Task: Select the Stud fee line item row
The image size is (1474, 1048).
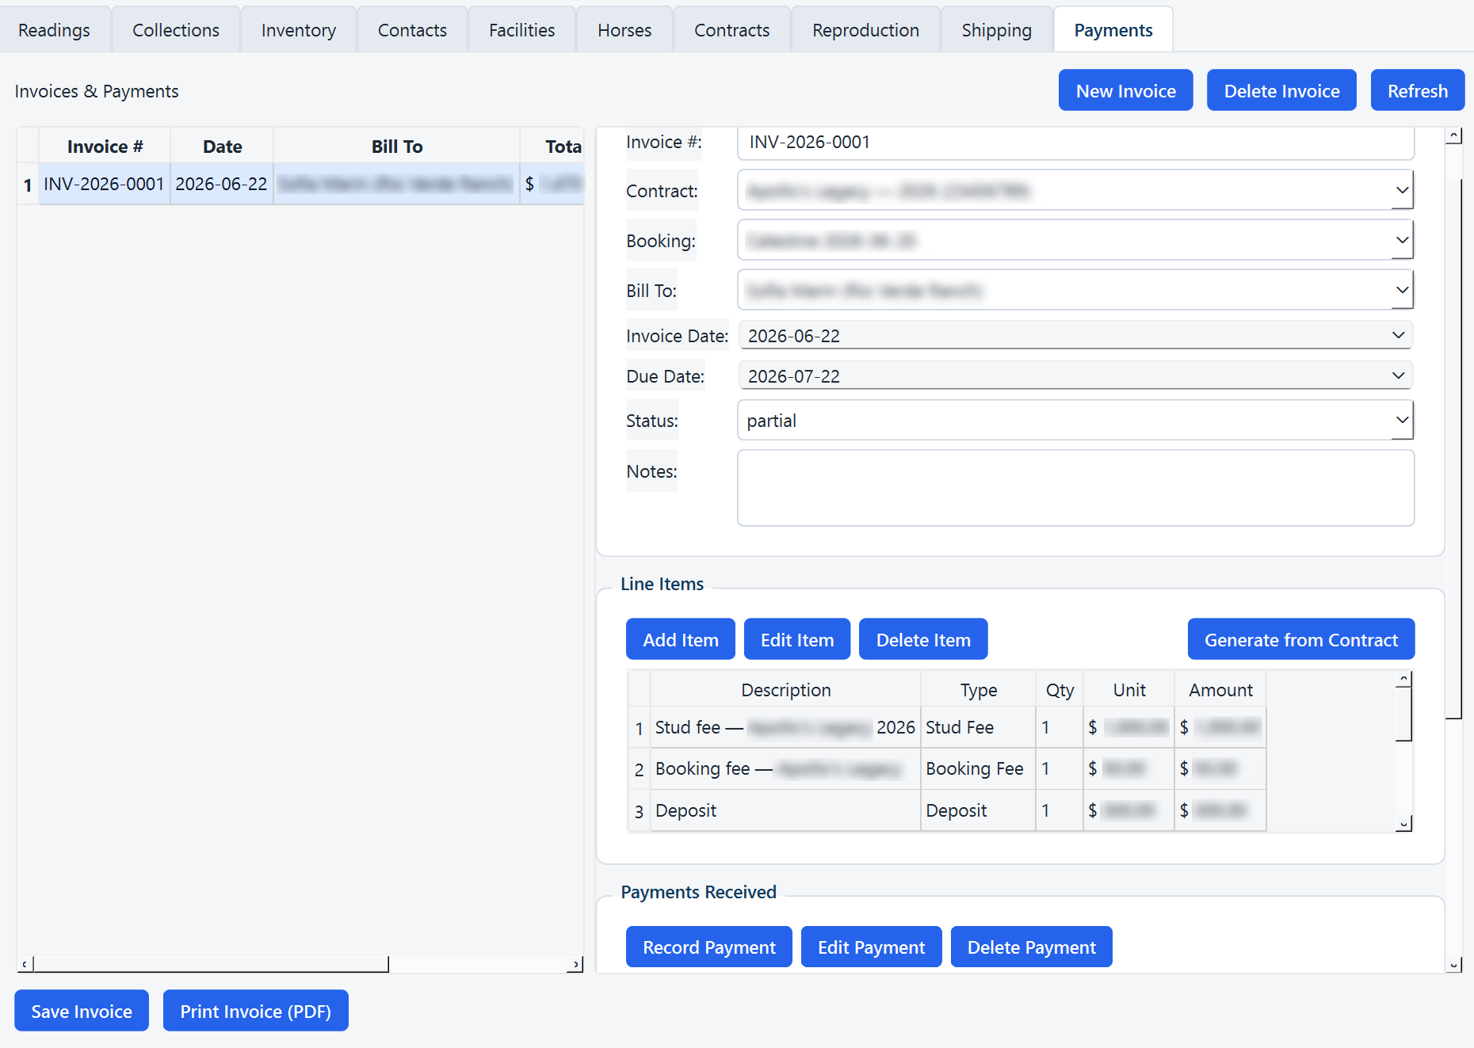Action: point(947,727)
